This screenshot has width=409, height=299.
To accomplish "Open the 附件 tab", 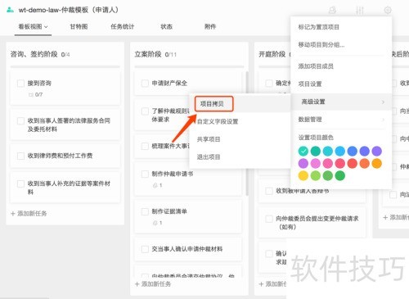I will coord(210,27).
